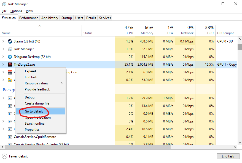The image size is (242, 163).
Task: Switch to the Performance tab
Action: click(29, 18)
